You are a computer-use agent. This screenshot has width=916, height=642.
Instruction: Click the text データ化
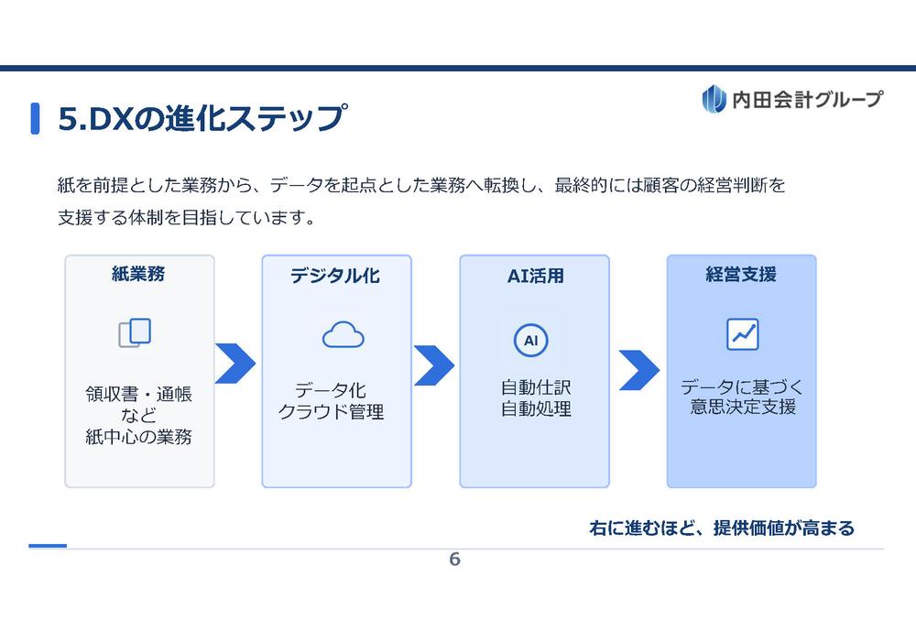pos(331,389)
